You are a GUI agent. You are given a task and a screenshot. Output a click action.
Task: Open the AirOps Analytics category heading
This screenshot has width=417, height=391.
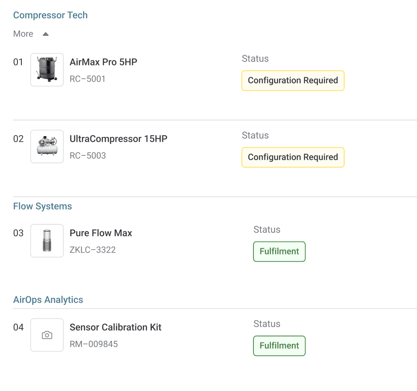pos(48,300)
